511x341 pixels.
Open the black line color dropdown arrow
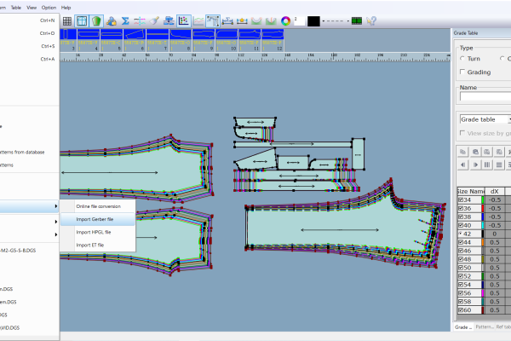324,21
